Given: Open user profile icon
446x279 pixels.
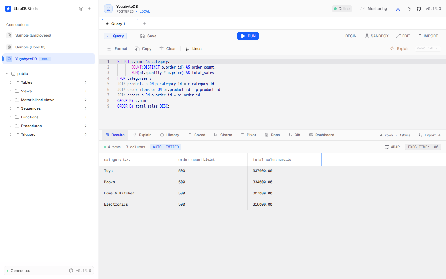Looking at the screenshot, I should pos(398,9).
